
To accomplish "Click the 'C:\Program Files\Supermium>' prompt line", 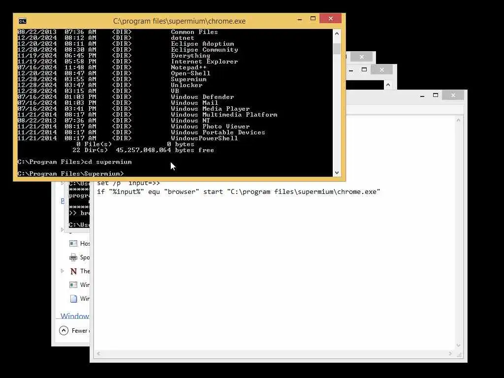I will click(70, 174).
